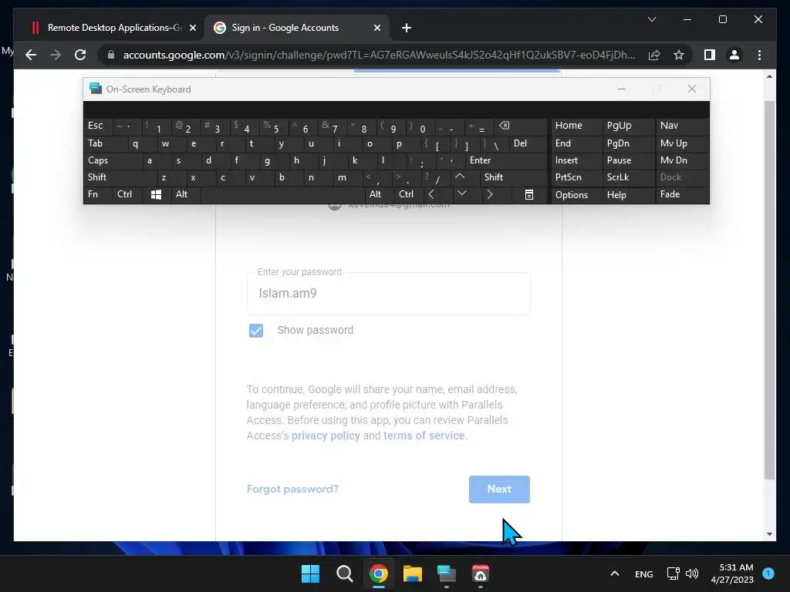Focus the Enter your password field
This screenshot has height=592, width=790.
pos(389,294)
